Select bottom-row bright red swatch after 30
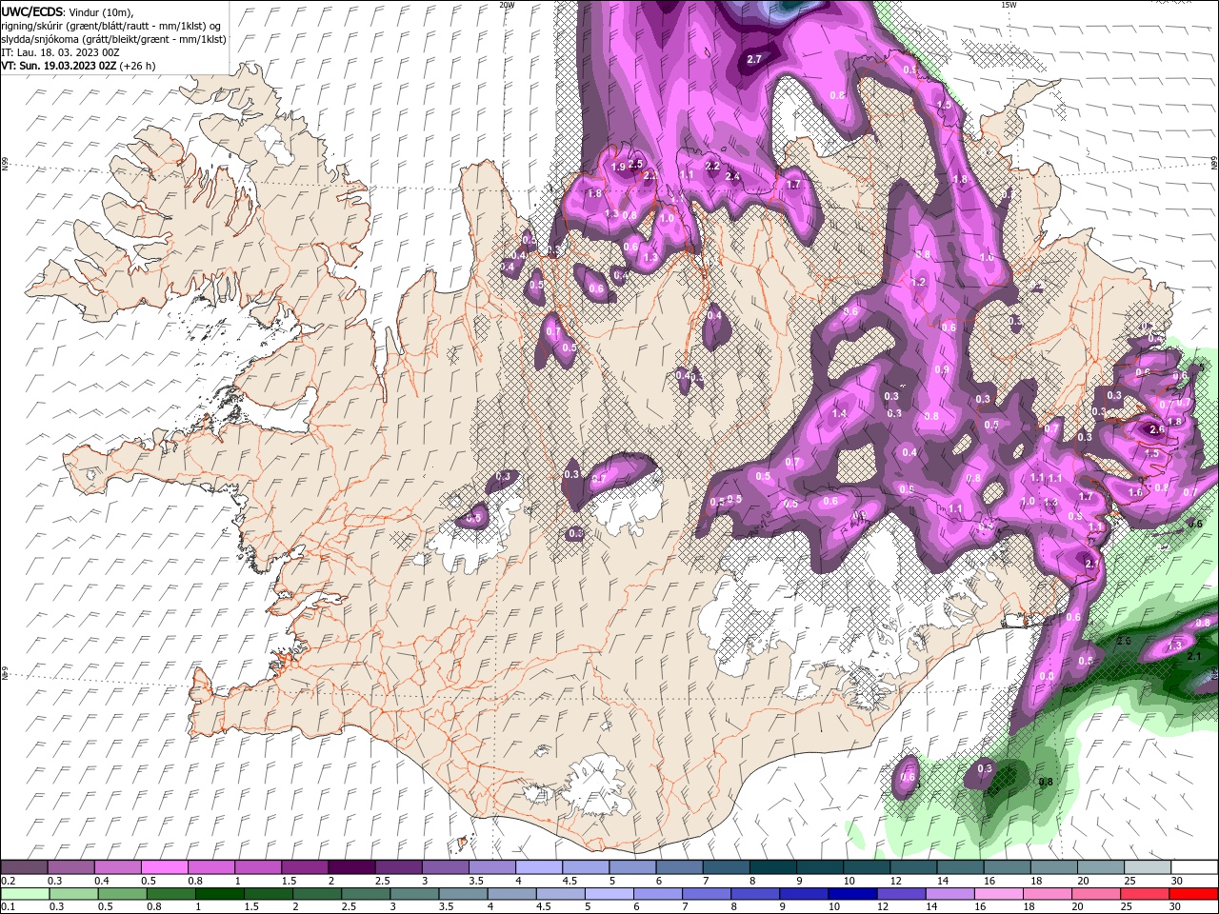Screen dimensions: 1219x914 point(1193,893)
